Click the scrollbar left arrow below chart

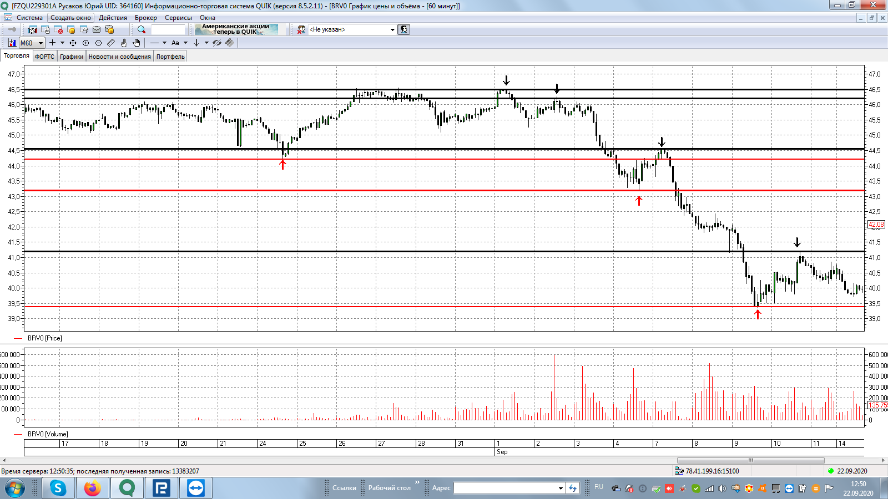pos(4,460)
